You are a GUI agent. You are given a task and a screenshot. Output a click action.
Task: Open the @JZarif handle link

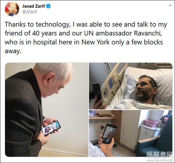pos(30,12)
